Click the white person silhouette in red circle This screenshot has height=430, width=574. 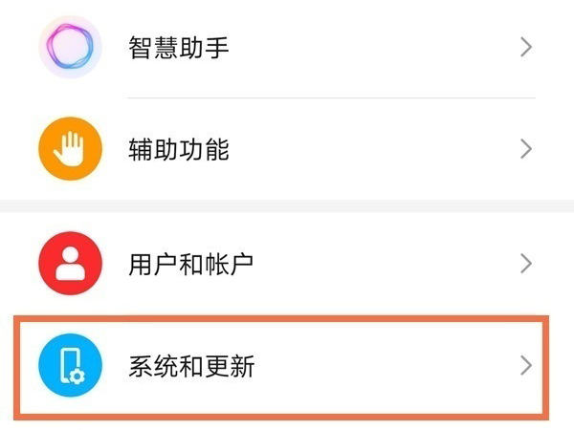[x=71, y=263]
